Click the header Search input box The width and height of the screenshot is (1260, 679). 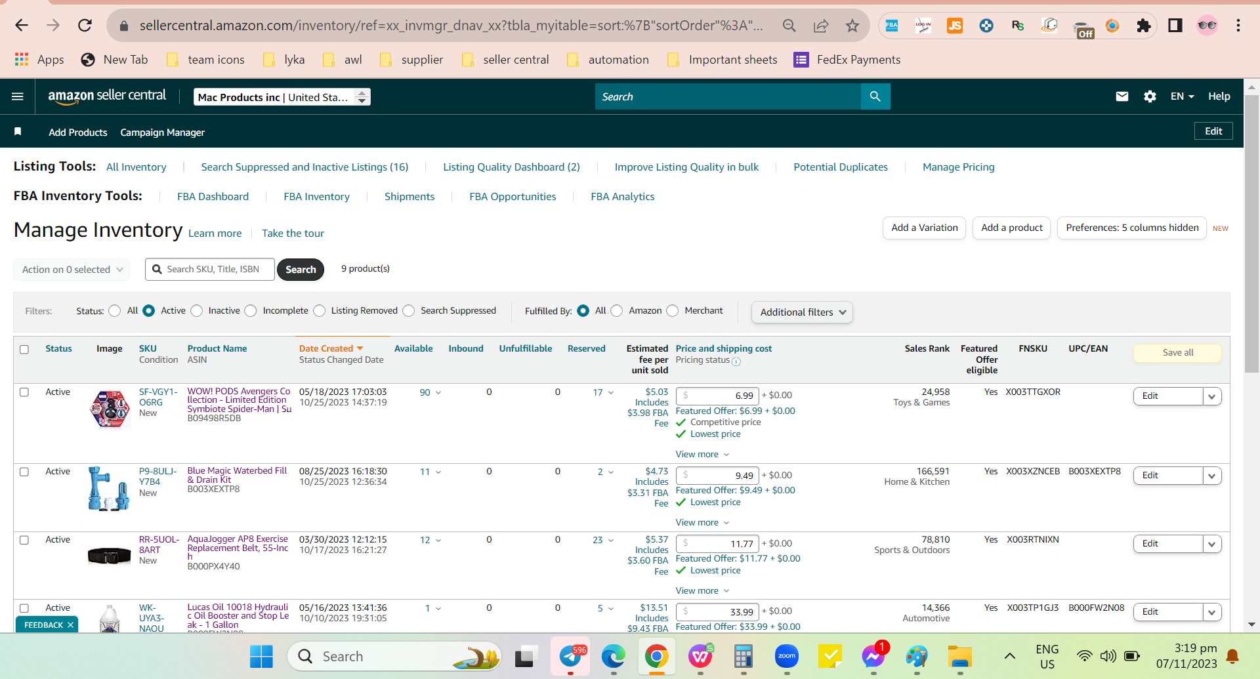728,96
